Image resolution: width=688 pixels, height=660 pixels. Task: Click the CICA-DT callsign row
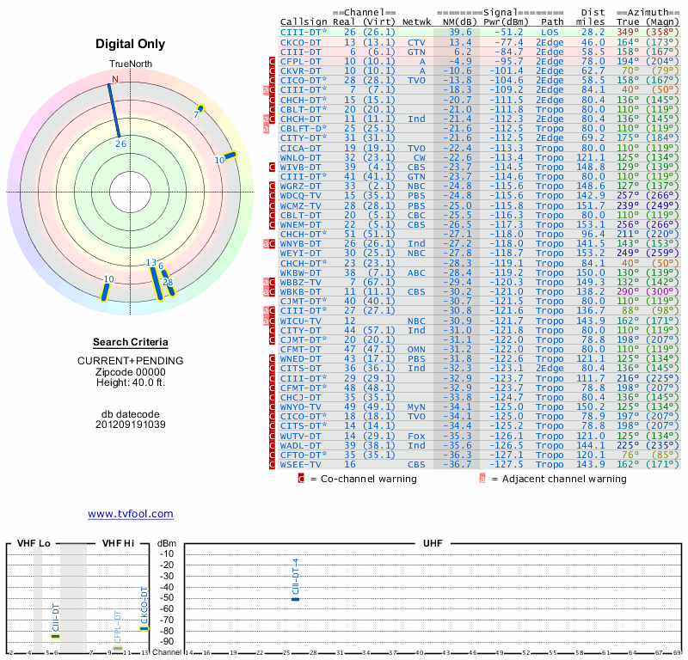(301, 148)
